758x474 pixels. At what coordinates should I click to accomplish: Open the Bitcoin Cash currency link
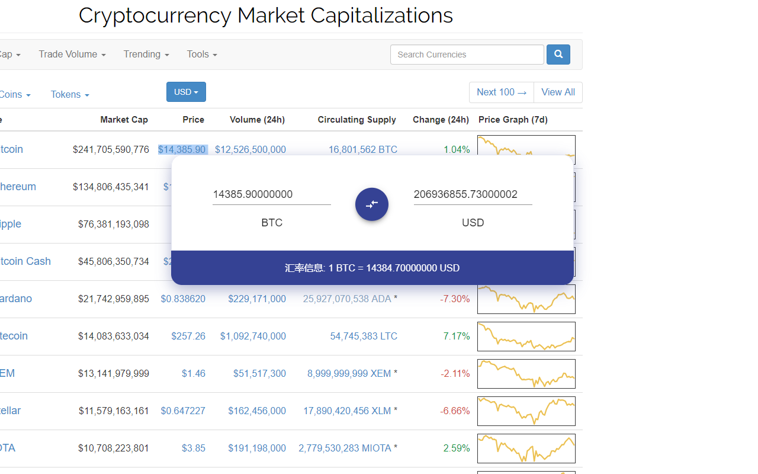(25, 261)
